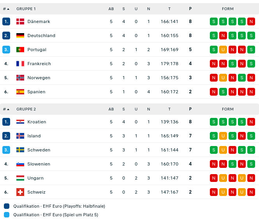259x219 pixels.
Task: Open the Schweden team link
Action: point(39,150)
